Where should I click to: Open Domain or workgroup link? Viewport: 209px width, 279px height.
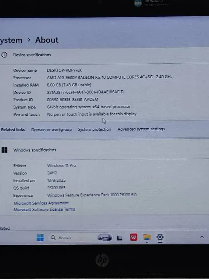(x=52, y=129)
